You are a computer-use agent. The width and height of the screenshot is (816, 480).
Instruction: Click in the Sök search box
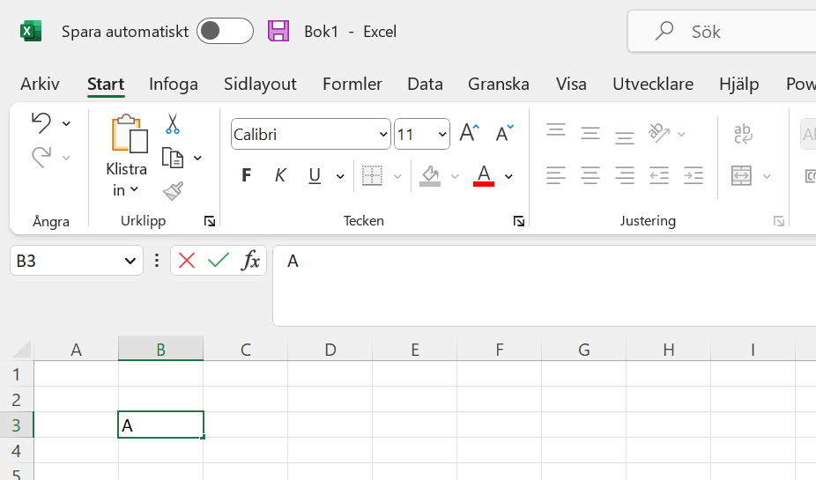[723, 31]
